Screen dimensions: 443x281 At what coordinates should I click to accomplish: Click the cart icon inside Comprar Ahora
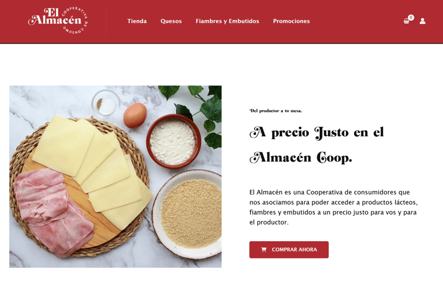264,250
